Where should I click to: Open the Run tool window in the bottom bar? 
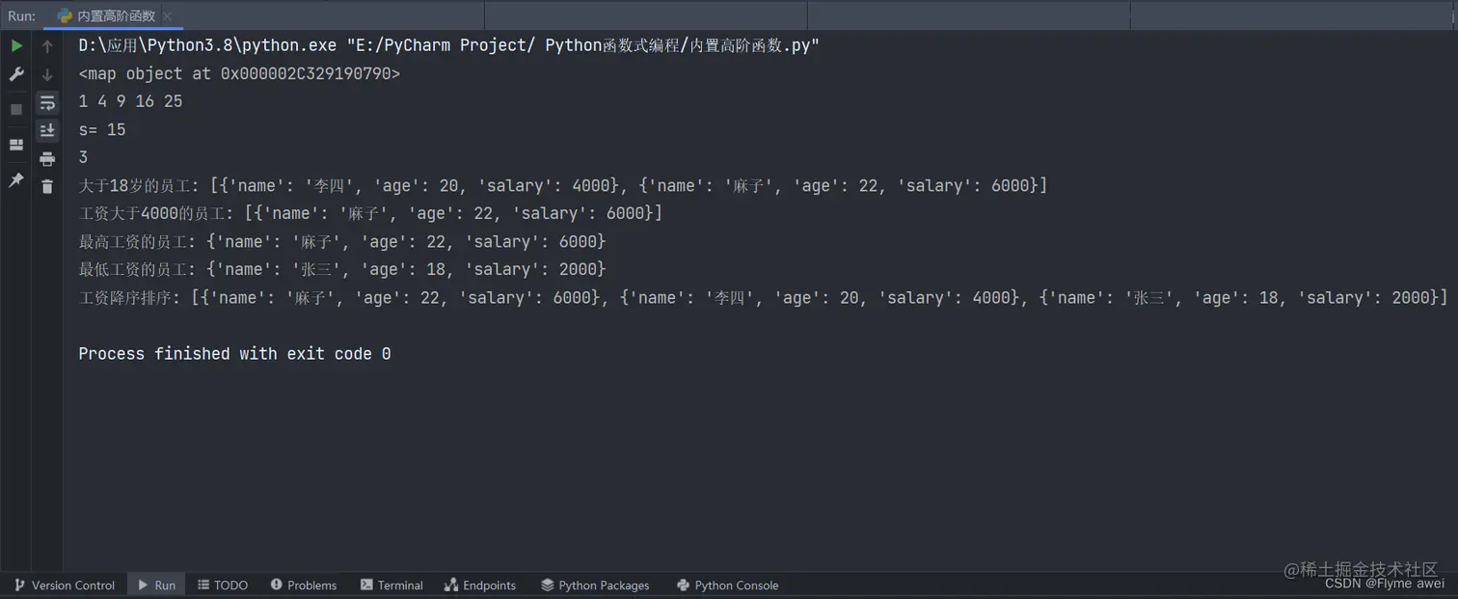pyautogui.click(x=156, y=585)
